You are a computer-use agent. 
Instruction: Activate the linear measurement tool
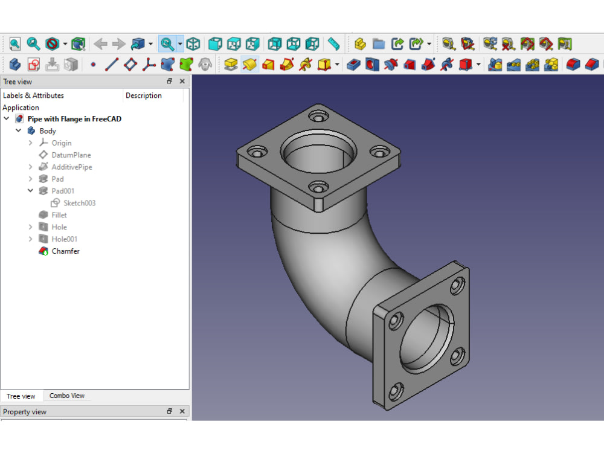(x=333, y=43)
